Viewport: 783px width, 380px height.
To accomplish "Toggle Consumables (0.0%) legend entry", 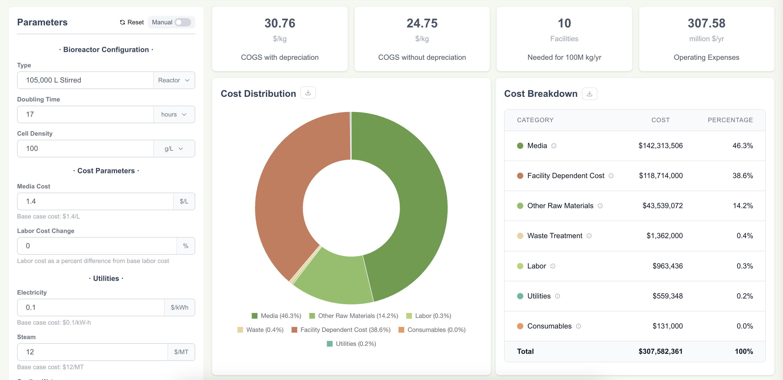I will [432, 330].
